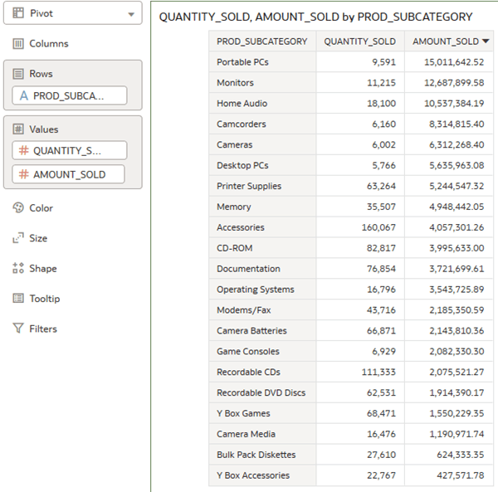Click the Filters funnel icon
Image resolution: width=498 pixels, height=492 pixels.
[18, 329]
